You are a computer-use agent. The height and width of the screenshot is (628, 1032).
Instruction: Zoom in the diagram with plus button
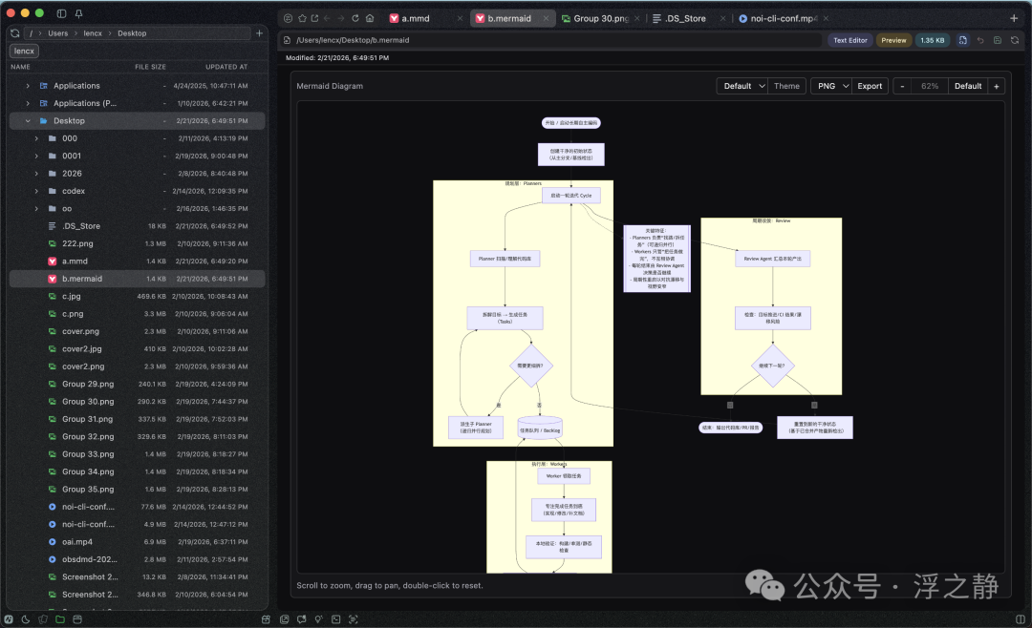pos(996,86)
